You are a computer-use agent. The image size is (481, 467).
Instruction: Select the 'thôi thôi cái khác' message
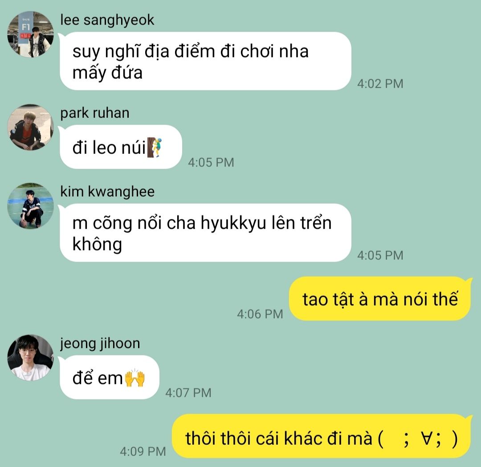(322, 436)
